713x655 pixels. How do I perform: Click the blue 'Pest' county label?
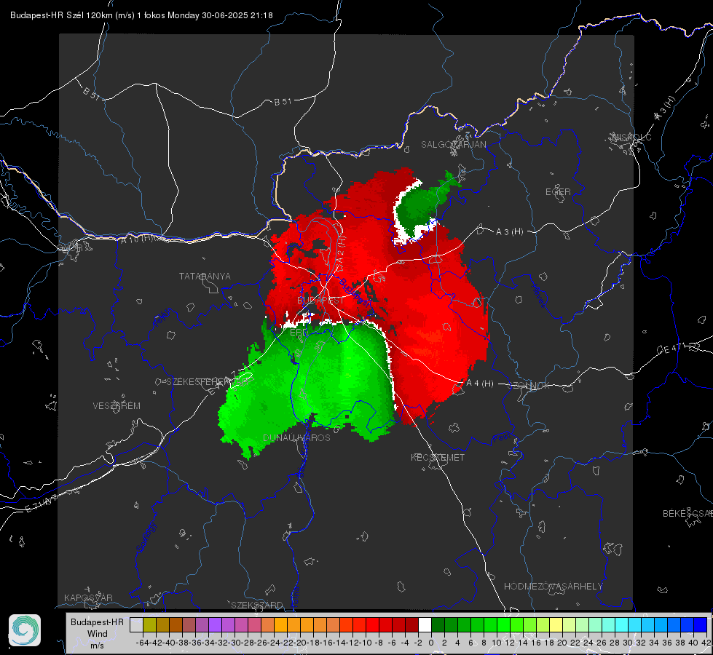point(501,437)
